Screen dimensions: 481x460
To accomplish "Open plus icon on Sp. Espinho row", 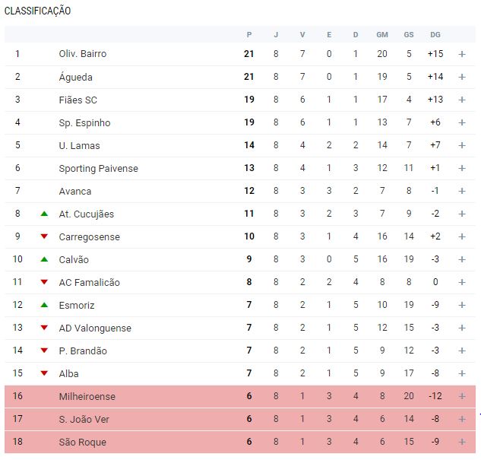I will pyautogui.click(x=461, y=122).
